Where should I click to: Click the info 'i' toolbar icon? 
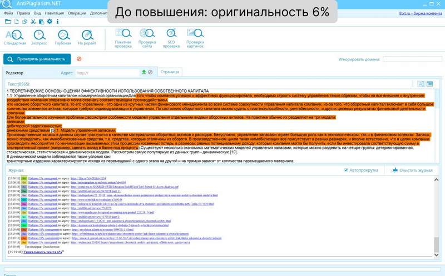58,22
